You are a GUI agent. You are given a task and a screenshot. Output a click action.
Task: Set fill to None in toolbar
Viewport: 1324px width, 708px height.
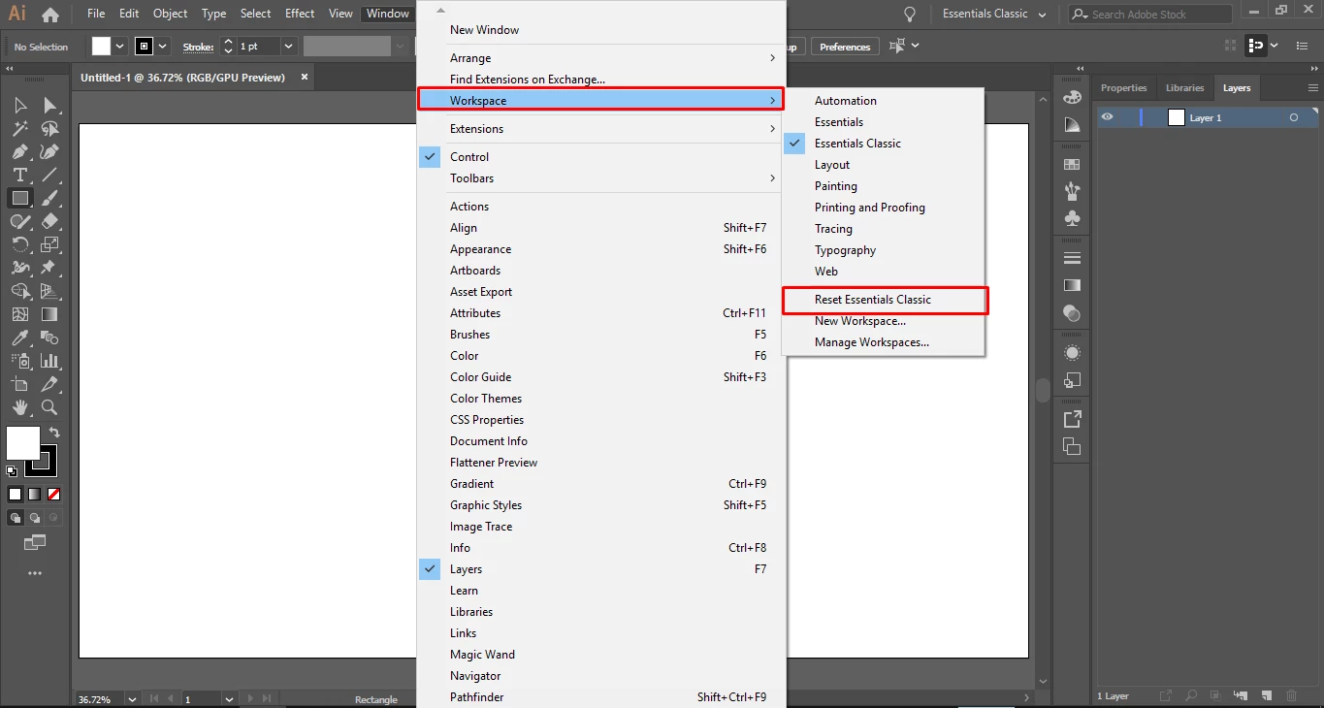coord(53,494)
